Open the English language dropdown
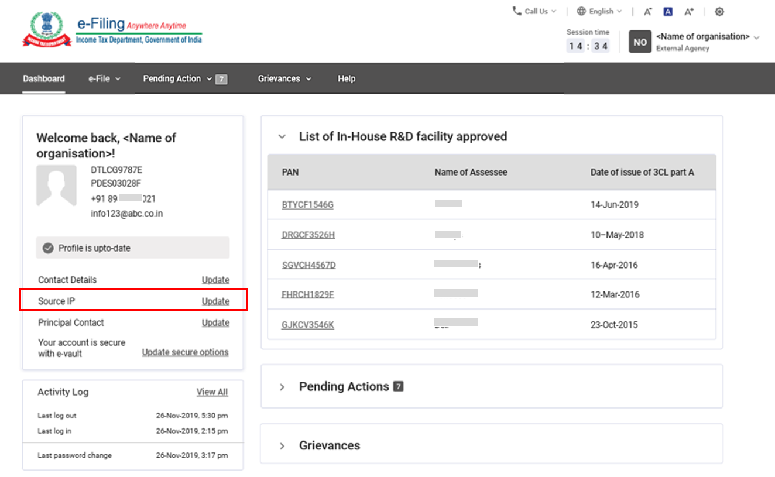 click(x=599, y=11)
